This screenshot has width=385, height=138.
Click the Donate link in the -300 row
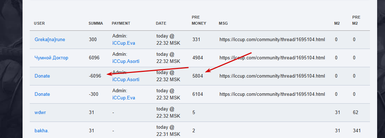pos(42,94)
